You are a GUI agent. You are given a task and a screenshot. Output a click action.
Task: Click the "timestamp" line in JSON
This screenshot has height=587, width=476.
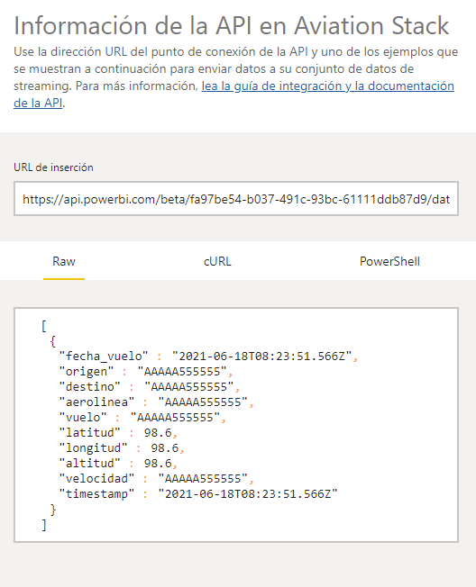[x=198, y=494]
